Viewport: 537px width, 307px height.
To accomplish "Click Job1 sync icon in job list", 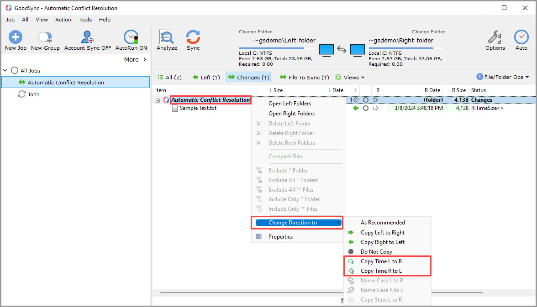I will (x=21, y=94).
